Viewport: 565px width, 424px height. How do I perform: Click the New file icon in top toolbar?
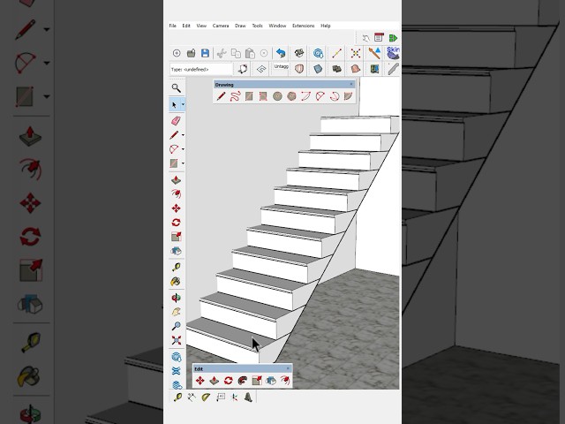tap(177, 53)
